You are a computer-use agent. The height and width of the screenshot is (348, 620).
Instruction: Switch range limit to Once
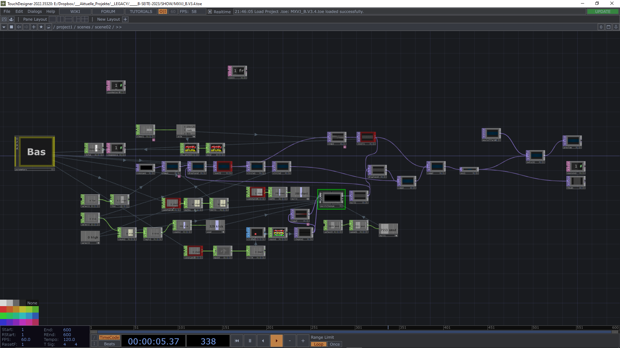tap(335, 344)
